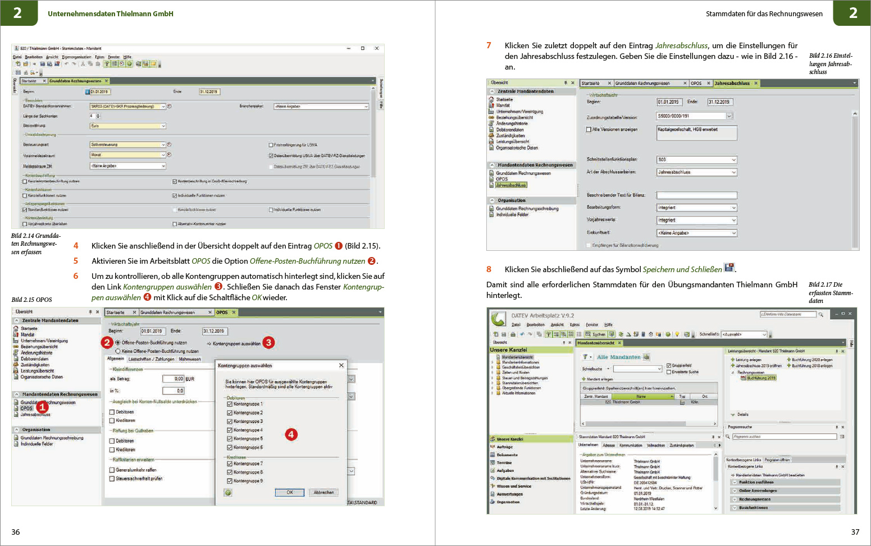Click the green help icon in Kontengruppen dialog

pyautogui.click(x=228, y=493)
